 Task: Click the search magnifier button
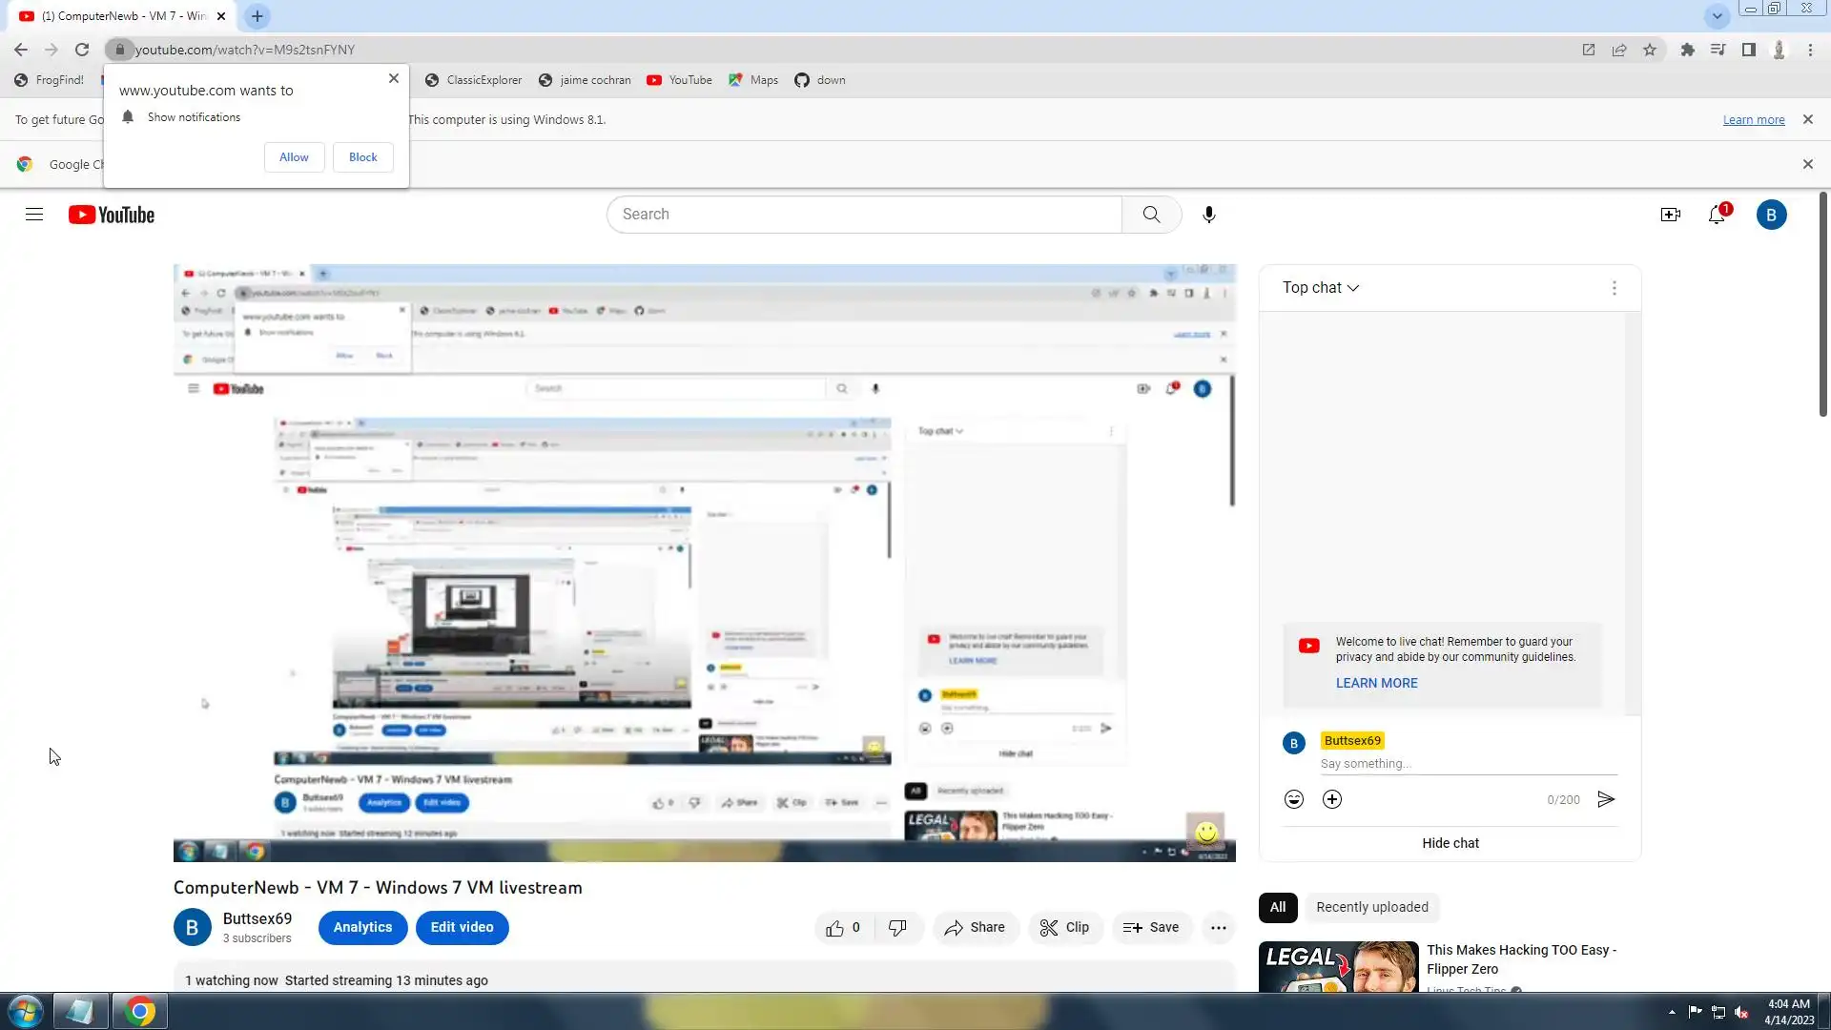coord(1151,215)
